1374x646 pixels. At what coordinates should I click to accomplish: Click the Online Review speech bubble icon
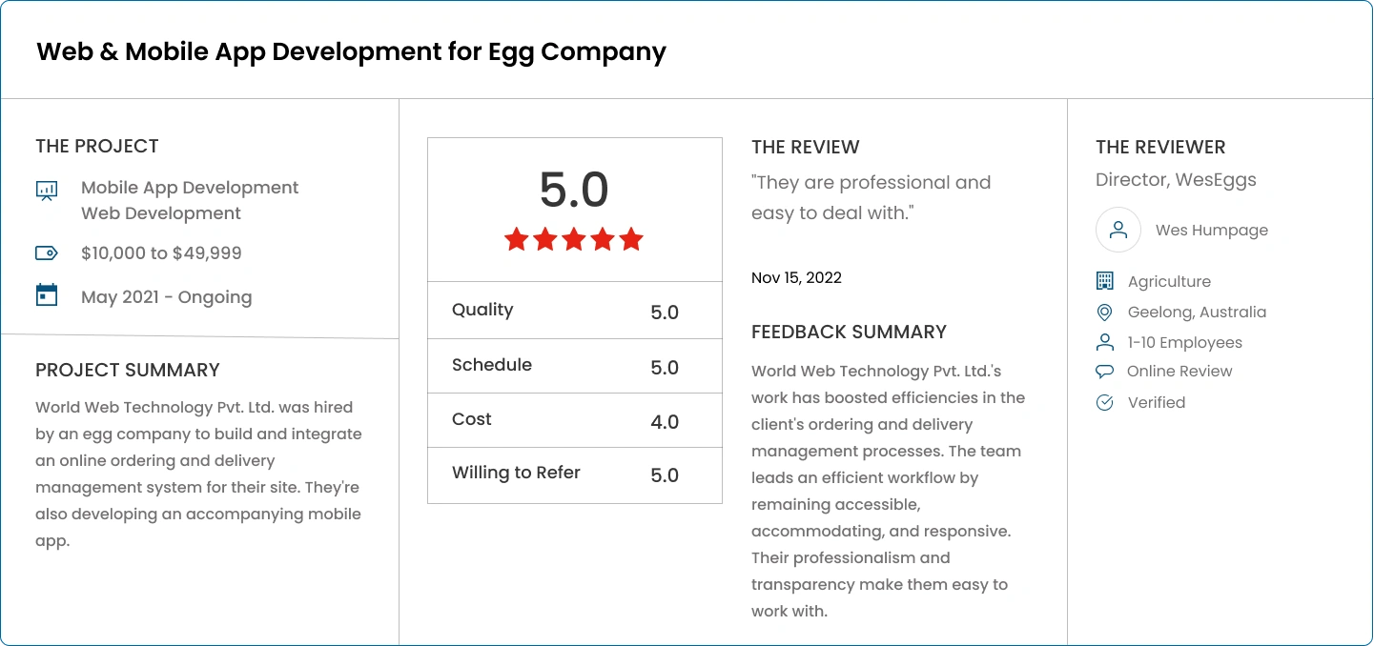pos(1105,372)
